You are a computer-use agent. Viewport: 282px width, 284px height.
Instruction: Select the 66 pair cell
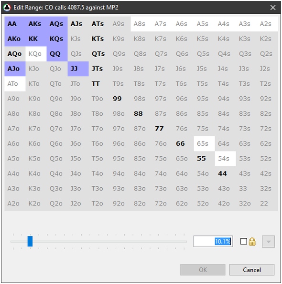184,143
